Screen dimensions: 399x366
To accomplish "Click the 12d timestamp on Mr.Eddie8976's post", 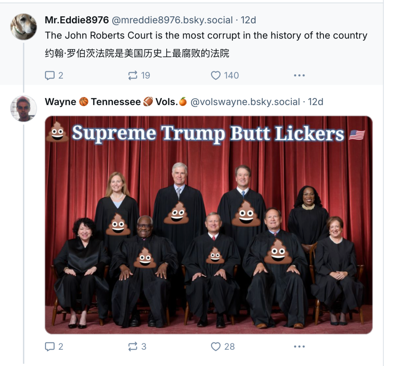I will pos(249,20).
